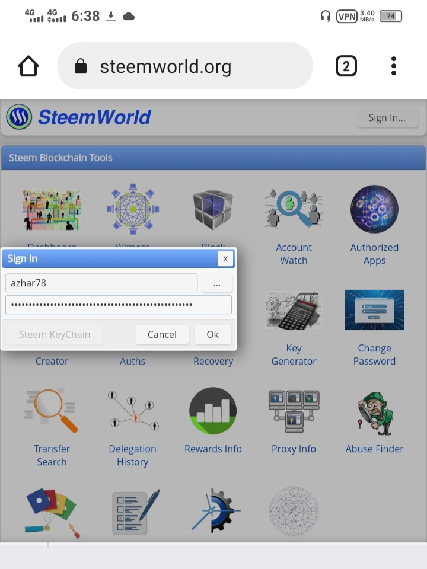This screenshot has width=427, height=569.
Task: Click the Authorized Apps link
Action: coord(374,254)
